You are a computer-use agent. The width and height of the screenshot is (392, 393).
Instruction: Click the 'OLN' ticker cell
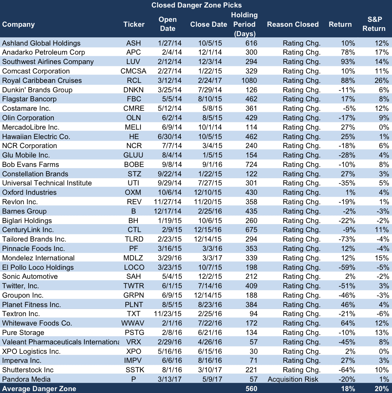(134, 118)
